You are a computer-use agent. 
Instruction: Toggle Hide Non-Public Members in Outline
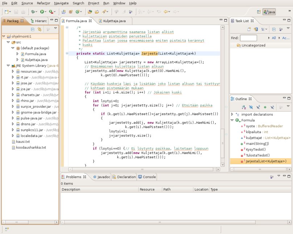265,107
